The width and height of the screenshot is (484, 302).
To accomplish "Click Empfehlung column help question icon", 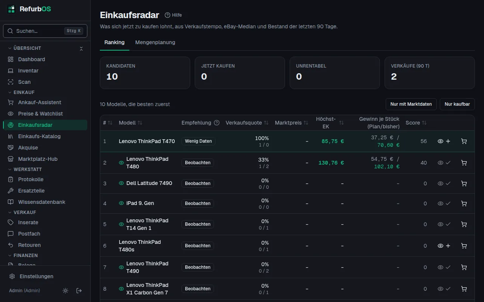I will point(217,123).
